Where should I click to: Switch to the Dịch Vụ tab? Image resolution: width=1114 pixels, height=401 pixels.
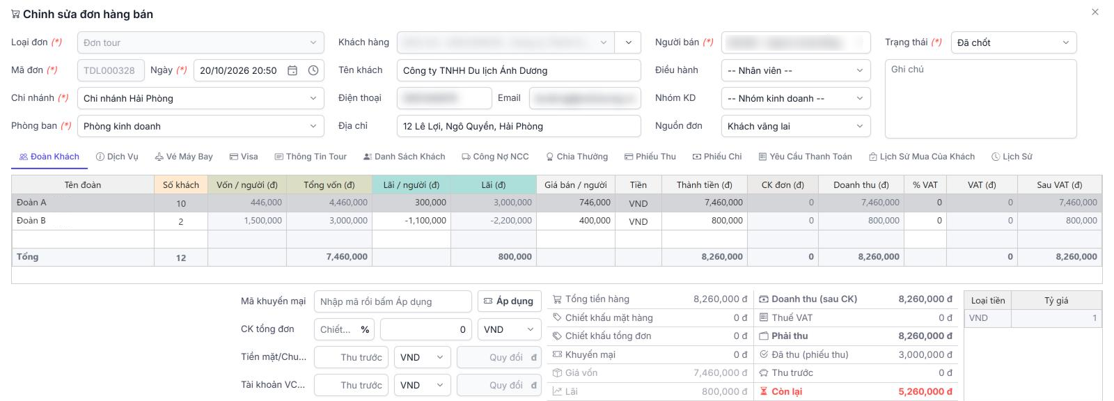(117, 157)
